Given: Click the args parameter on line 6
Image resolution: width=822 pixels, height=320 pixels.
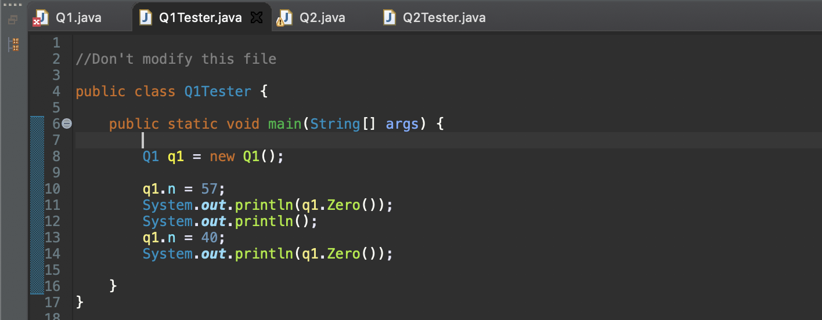Looking at the screenshot, I should [402, 123].
